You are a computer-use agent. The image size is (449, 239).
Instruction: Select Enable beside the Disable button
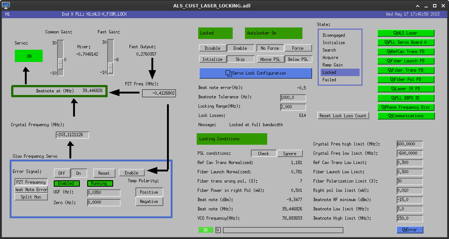pyautogui.click(x=240, y=48)
